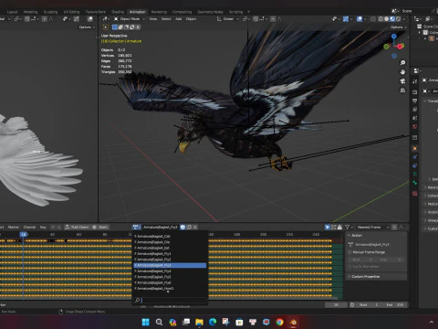Click the duplicate action icon

pyautogui.click(x=189, y=227)
